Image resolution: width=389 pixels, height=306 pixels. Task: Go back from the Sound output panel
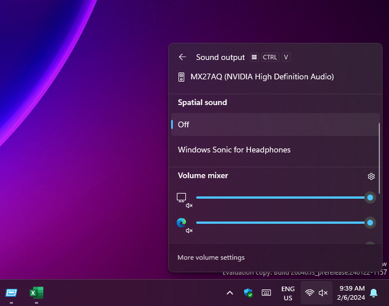(x=183, y=57)
